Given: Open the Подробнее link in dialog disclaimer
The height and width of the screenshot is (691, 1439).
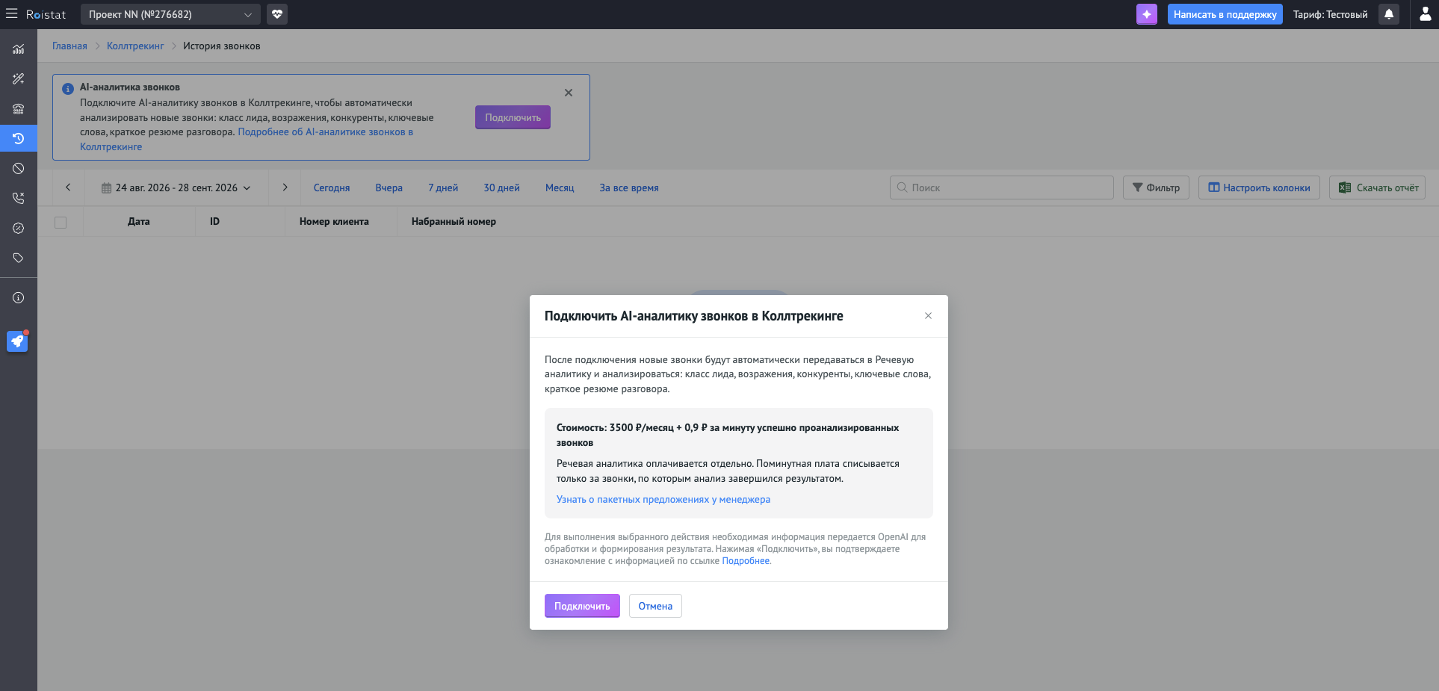Looking at the screenshot, I should point(746,561).
